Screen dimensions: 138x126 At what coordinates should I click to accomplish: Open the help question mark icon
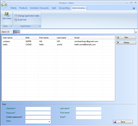pyautogui.click(x=134, y=8)
